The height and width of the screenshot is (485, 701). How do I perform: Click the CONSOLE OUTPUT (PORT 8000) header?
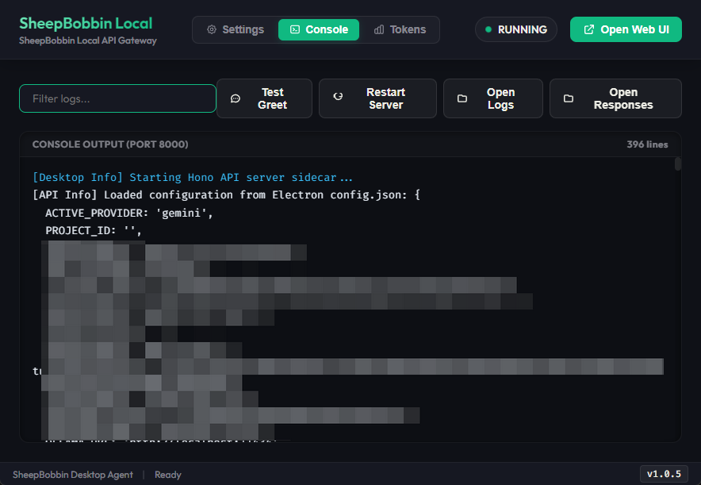point(110,144)
